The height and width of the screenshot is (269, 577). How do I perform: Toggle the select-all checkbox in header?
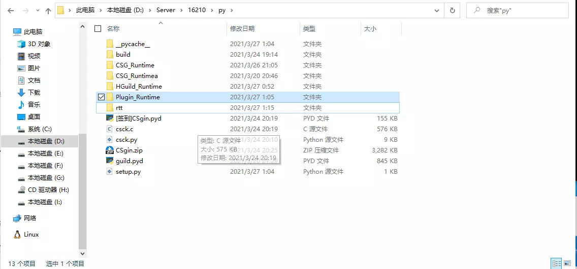pyautogui.click(x=98, y=29)
